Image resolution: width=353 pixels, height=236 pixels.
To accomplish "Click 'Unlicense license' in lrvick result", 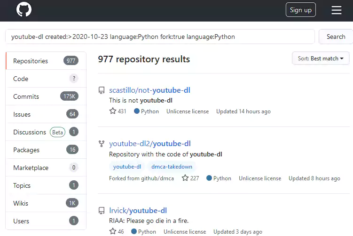I will [x=185, y=232].
